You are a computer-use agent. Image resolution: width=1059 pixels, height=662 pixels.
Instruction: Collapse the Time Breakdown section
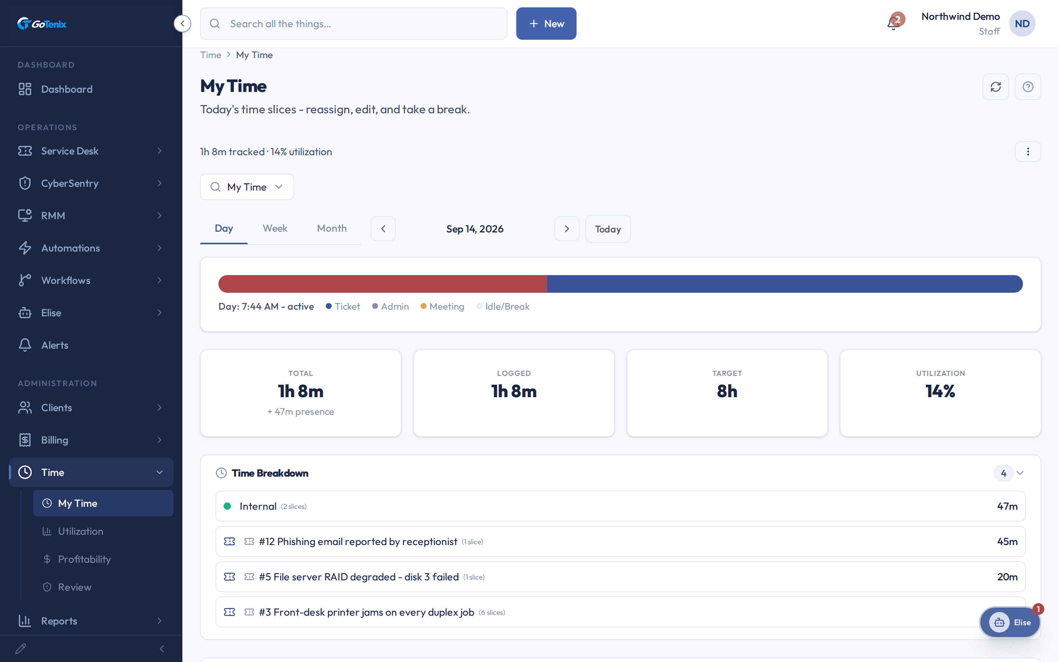pyautogui.click(x=1020, y=473)
